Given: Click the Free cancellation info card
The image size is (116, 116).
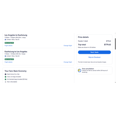Looking at the screenshot, I should pyautogui.click(x=94, y=70).
